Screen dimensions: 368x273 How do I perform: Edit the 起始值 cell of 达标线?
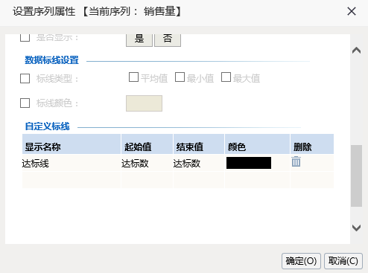click(147, 164)
